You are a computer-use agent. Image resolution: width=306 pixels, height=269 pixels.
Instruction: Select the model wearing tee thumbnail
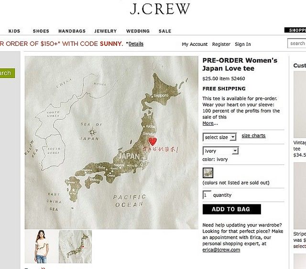(x=42, y=247)
